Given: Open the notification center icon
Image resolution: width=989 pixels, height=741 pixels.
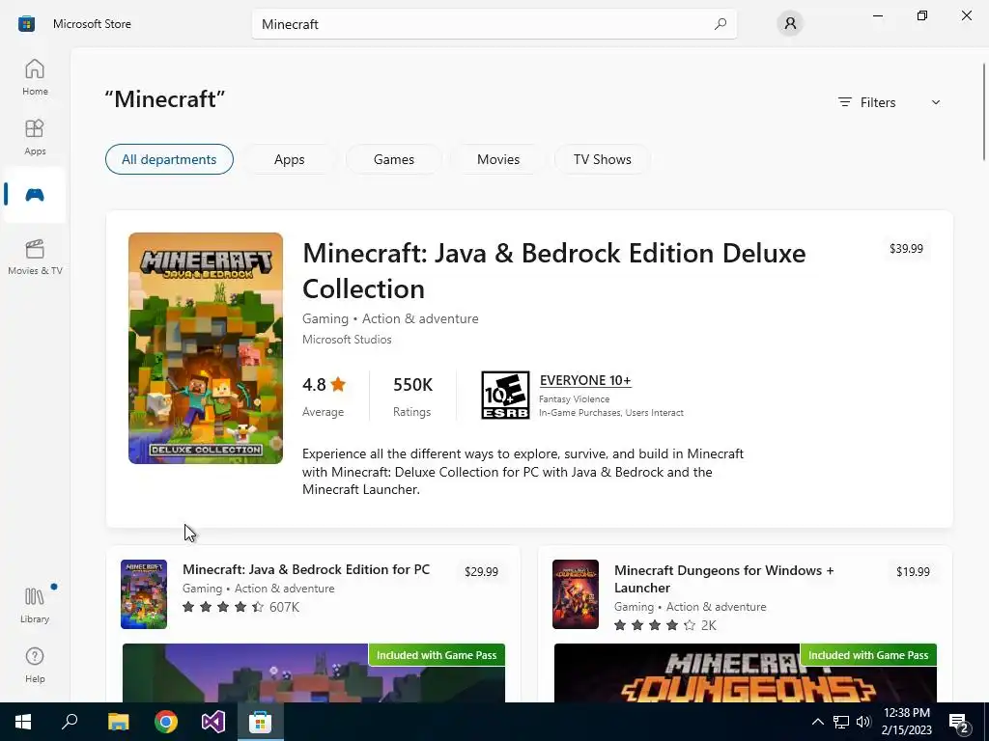Looking at the screenshot, I should click(960, 723).
